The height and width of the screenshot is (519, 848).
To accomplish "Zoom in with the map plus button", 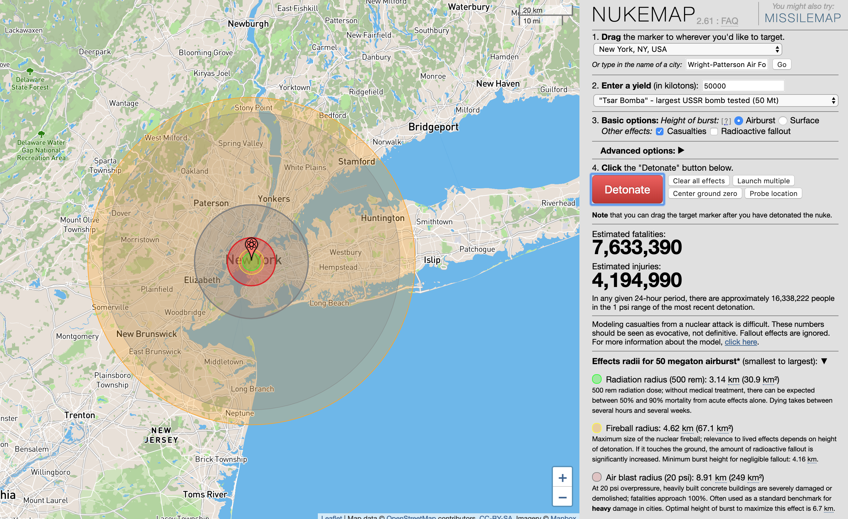I will (x=562, y=478).
